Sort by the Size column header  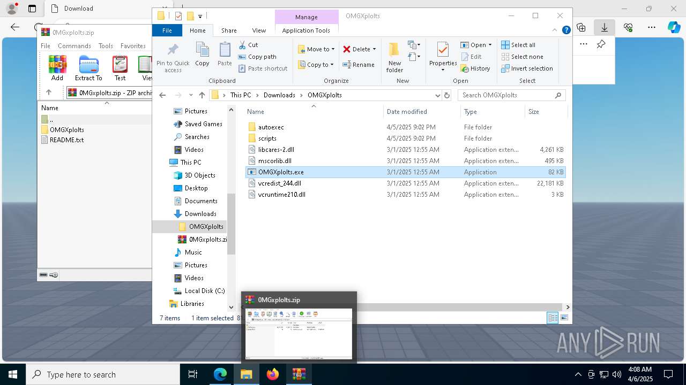(x=546, y=111)
